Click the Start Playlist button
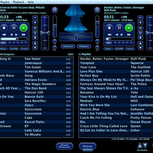 pyautogui.click(x=65, y=146)
